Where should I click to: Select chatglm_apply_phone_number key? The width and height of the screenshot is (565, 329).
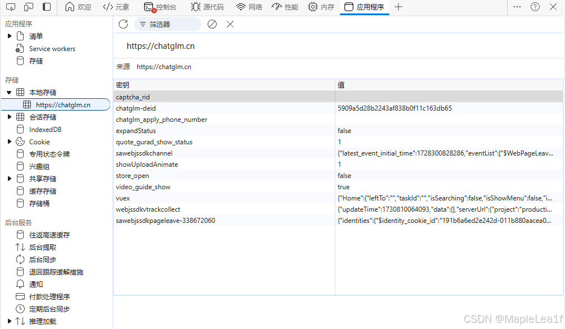point(162,120)
